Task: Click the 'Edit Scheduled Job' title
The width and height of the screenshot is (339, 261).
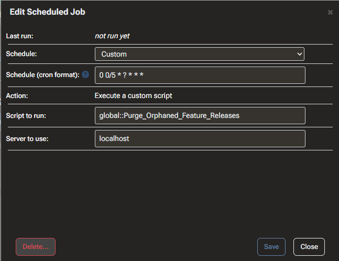Action: click(x=48, y=12)
